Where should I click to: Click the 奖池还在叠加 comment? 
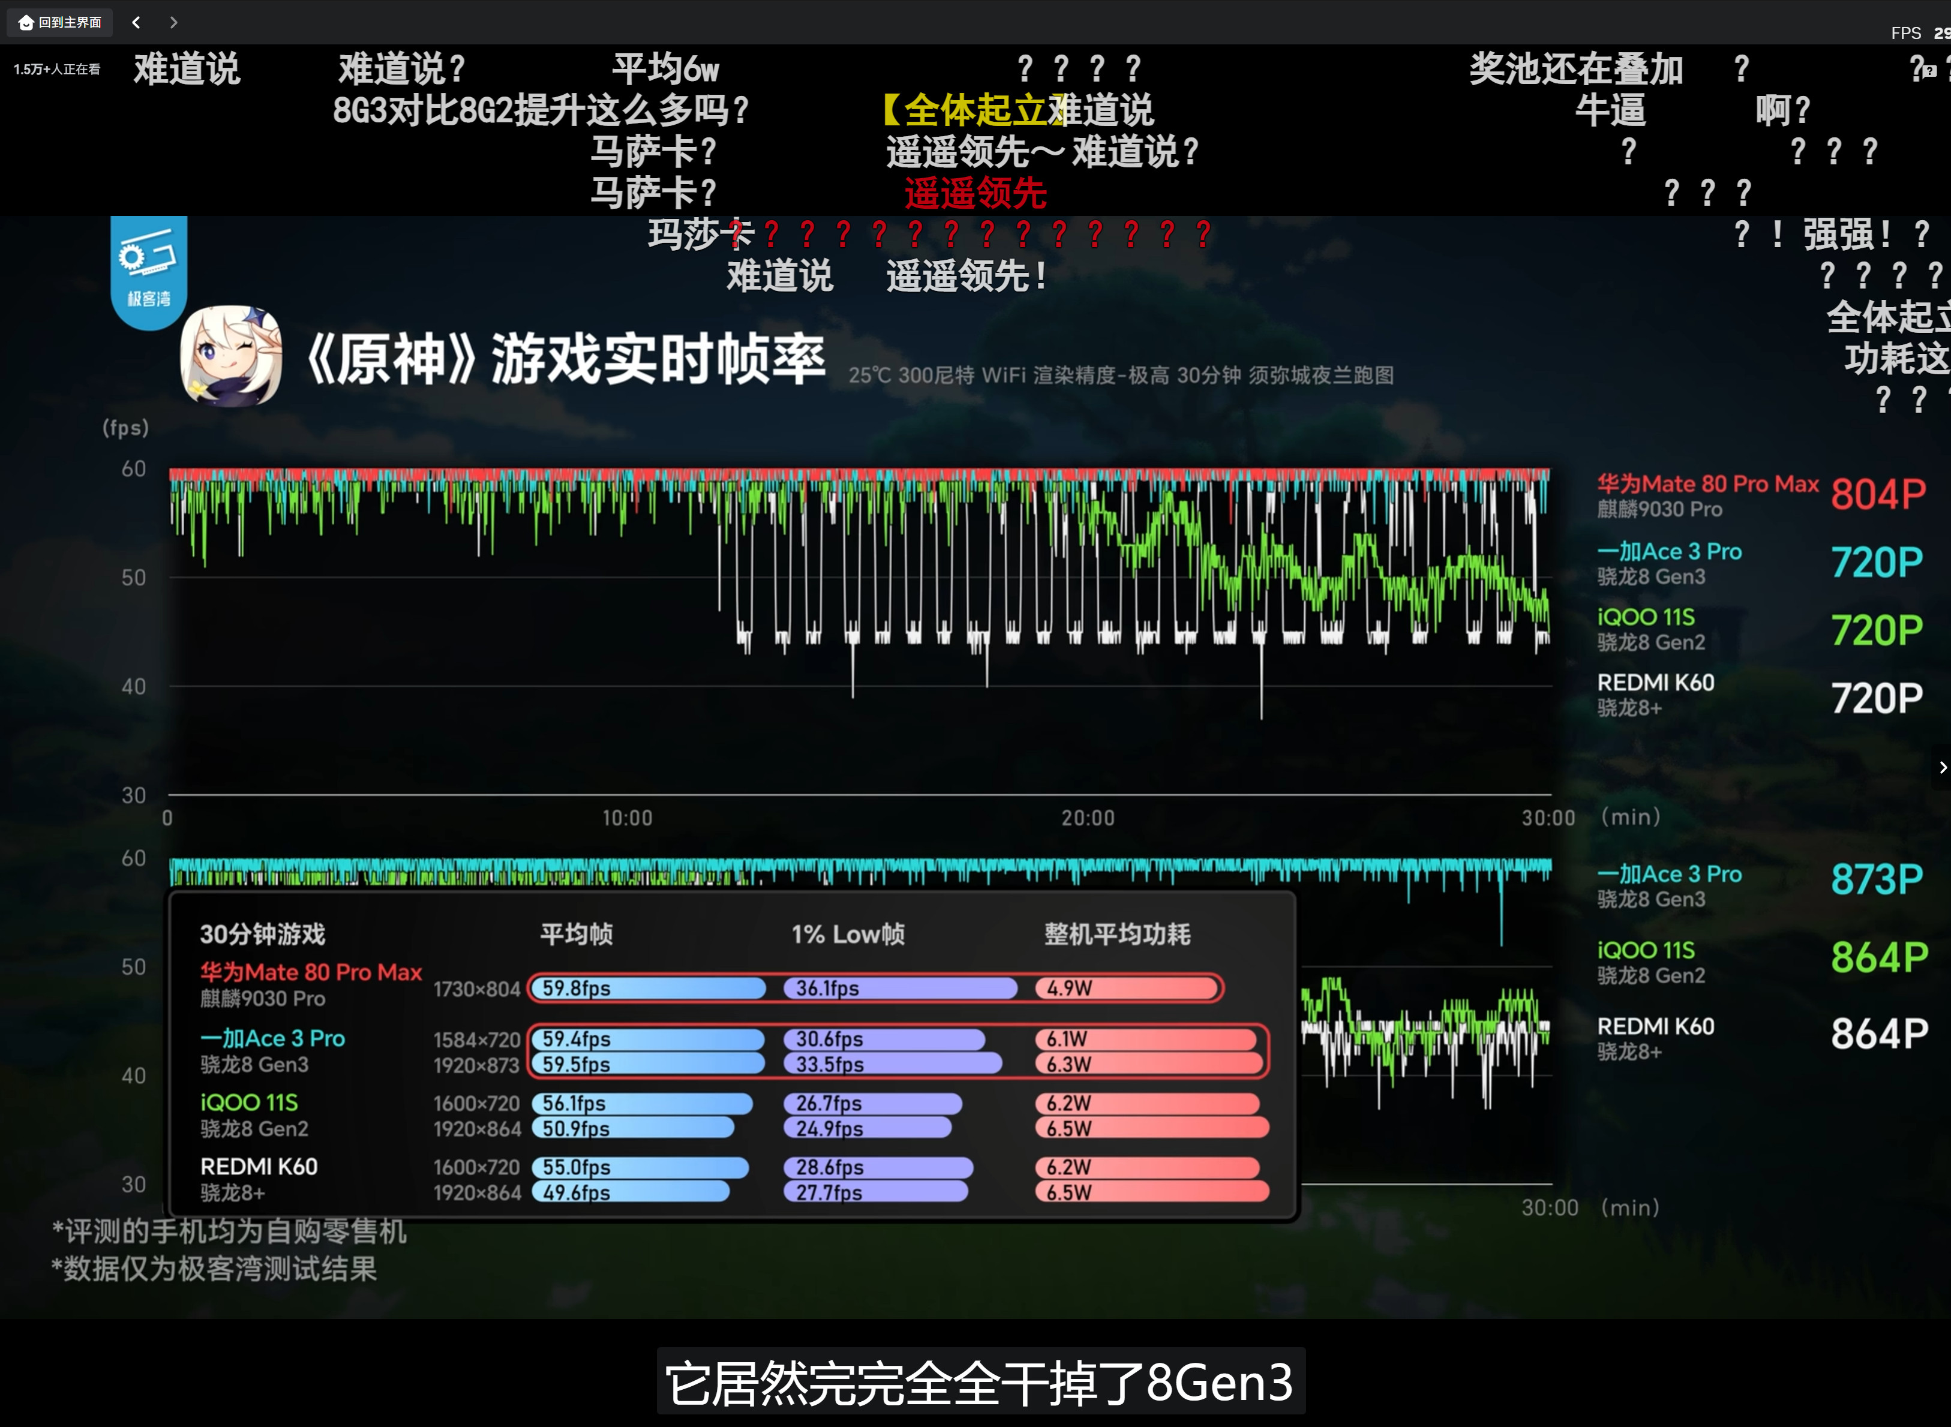pyautogui.click(x=1576, y=69)
